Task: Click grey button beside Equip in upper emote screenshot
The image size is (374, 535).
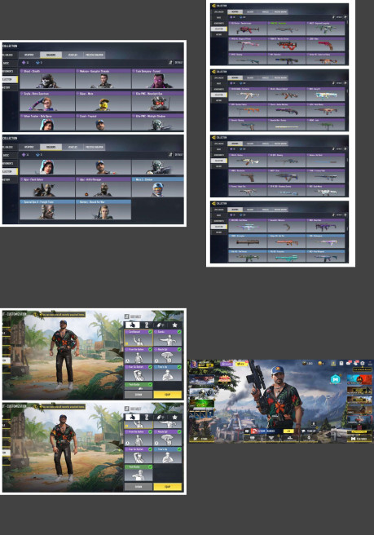Action: tap(139, 395)
